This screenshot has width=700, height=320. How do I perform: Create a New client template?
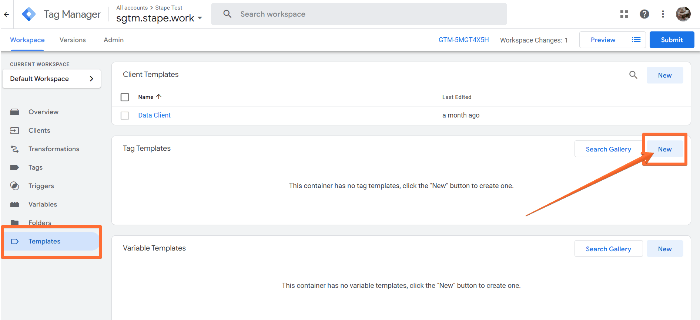pyautogui.click(x=665, y=75)
